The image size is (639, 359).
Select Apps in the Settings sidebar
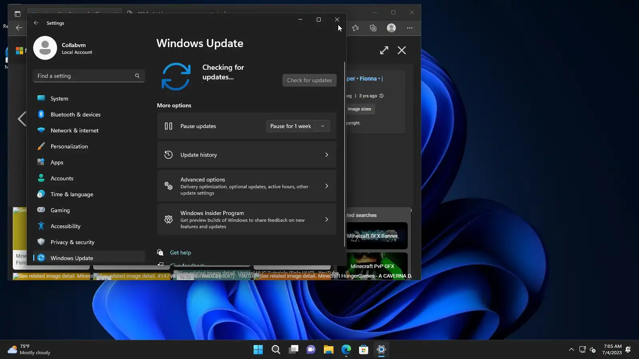(x=89, y=162)
